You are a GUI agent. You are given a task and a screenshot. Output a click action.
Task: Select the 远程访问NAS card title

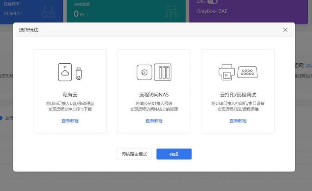click(x=154, y=95)
